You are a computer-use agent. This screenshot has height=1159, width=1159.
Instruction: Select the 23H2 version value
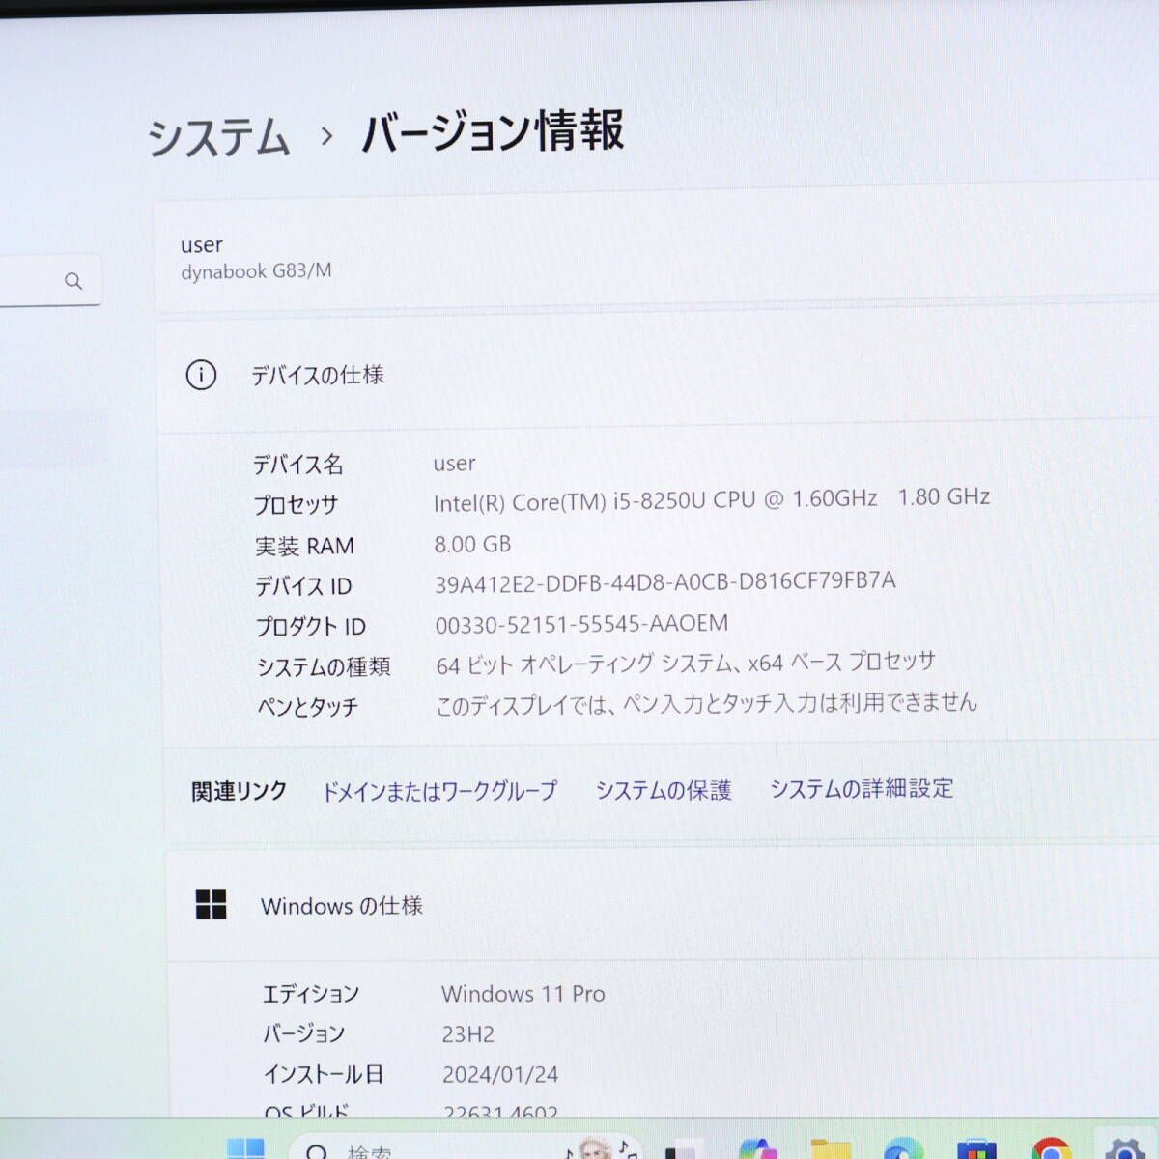468,1034
